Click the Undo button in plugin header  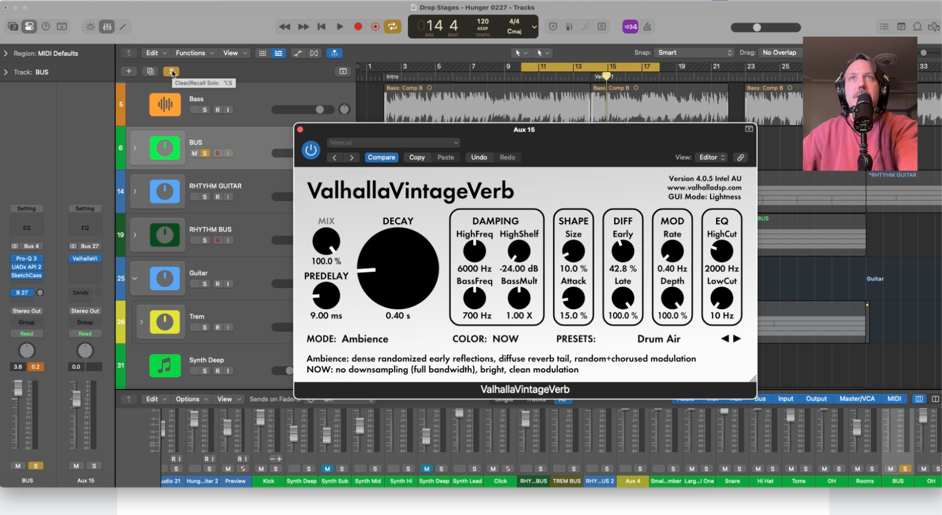point(479,157)
